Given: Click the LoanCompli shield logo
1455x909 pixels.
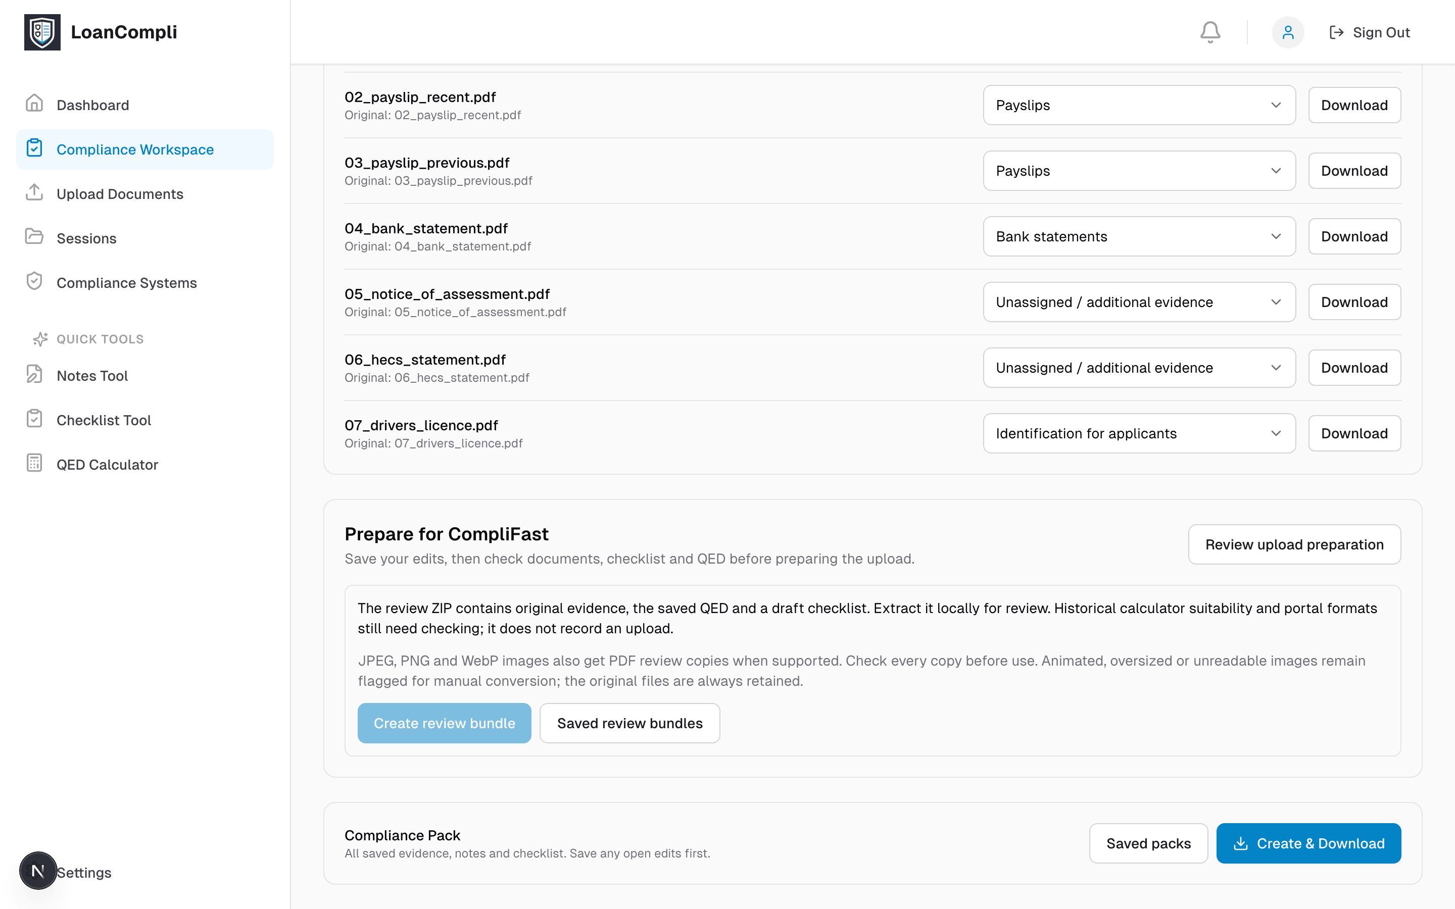Looking at the screenshot, I should point(42,32).
